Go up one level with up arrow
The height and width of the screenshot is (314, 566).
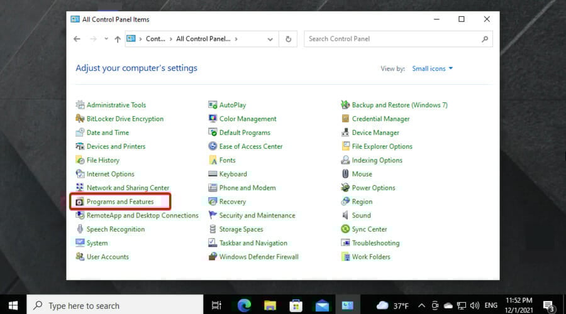(118, 39)
